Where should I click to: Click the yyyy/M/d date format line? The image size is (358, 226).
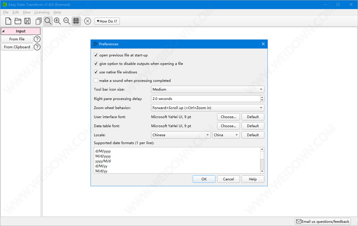(103, 161)
